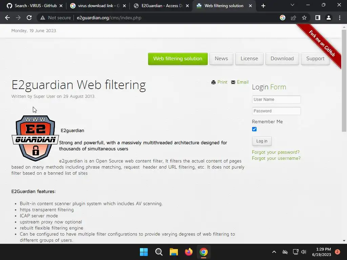Click the address bar URL text
This screenshot has width=347, height=260.
pos(109,18)
